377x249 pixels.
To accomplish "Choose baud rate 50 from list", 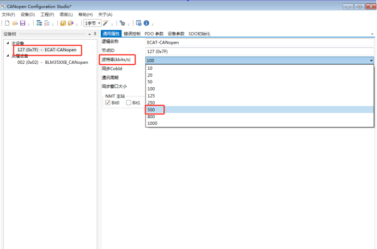I will (260, 82).
